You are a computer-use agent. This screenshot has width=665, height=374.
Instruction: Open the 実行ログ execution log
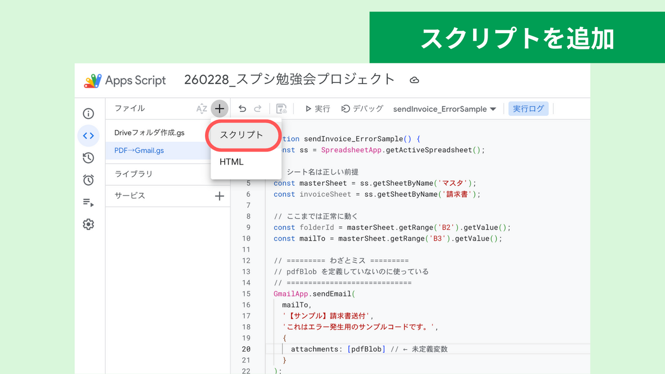coord(528,109)
